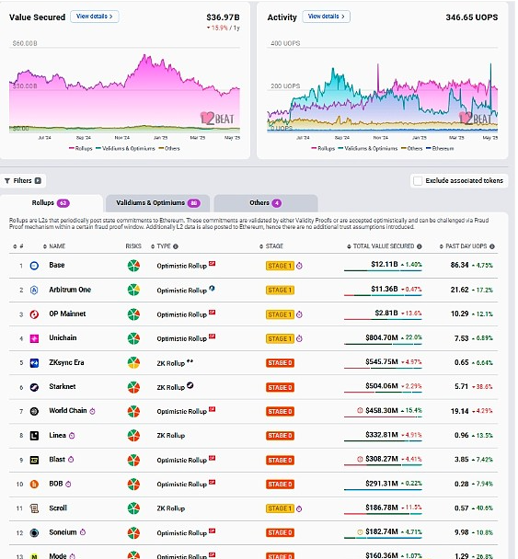Click the Base project logo
The image size is (518, 559).
pyautogui.click(x=34, y=266)
